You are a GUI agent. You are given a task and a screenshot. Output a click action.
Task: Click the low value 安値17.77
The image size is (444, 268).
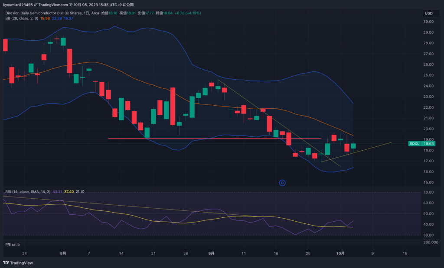click(x=146, y=13)
